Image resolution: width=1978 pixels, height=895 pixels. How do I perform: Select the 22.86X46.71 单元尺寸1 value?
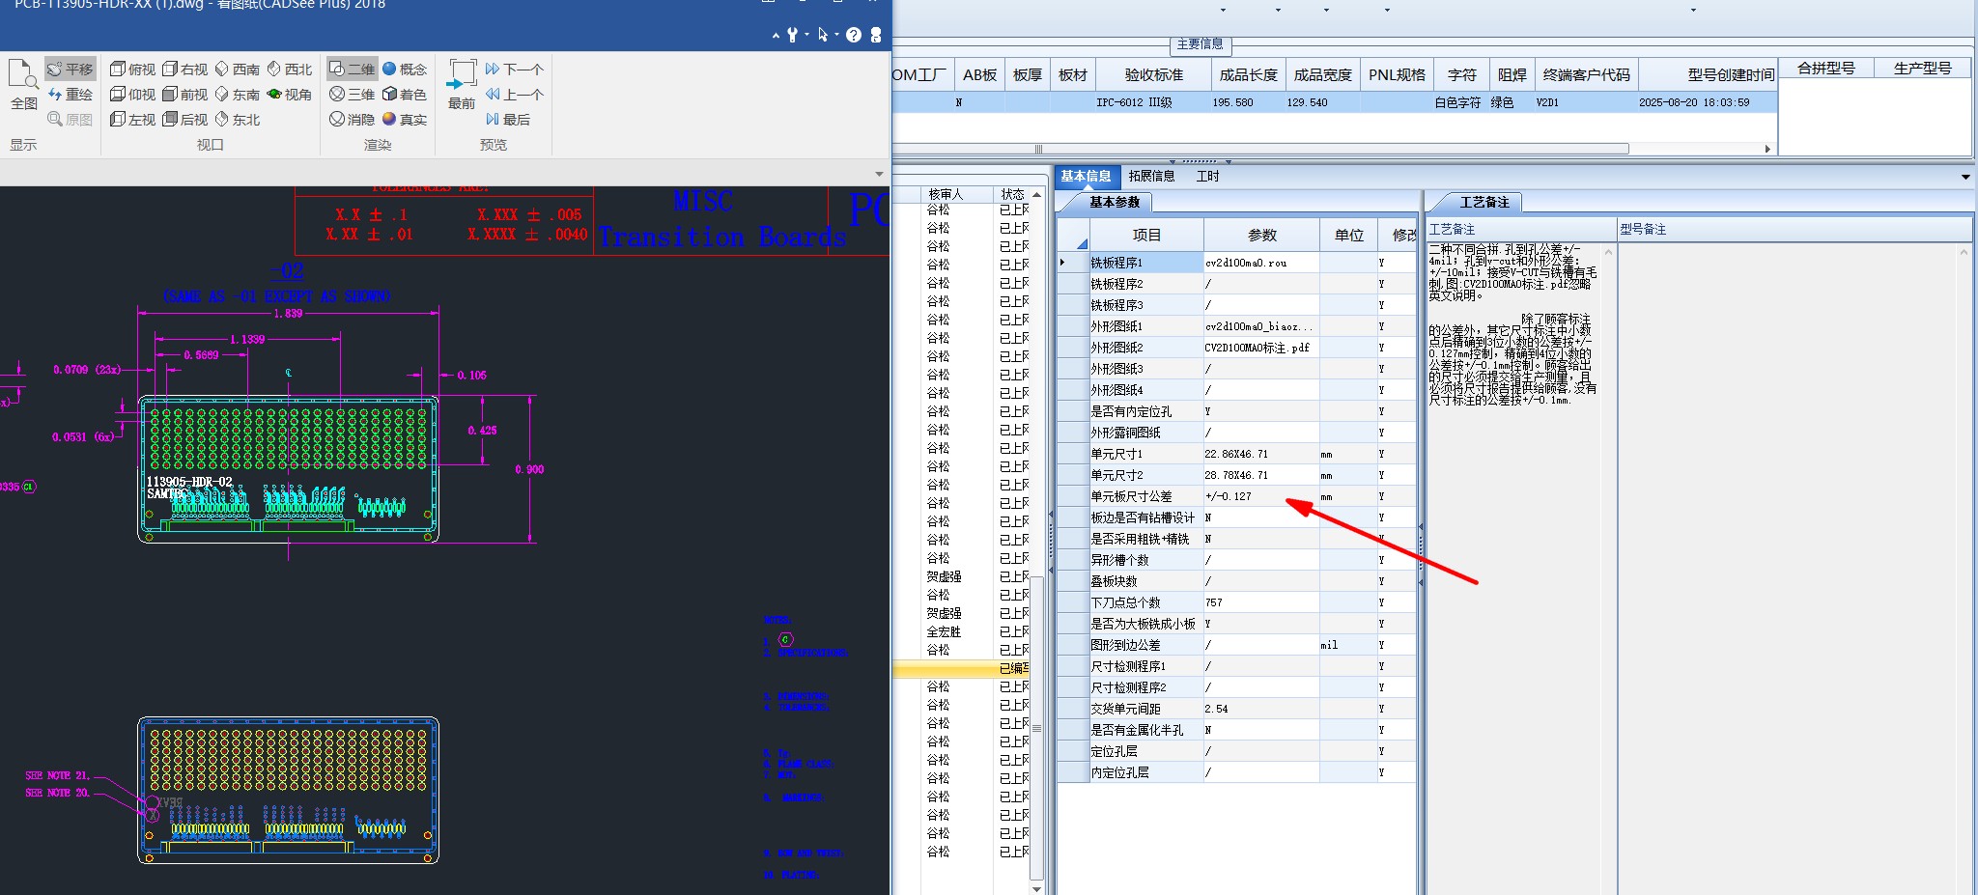[1261, 454]
